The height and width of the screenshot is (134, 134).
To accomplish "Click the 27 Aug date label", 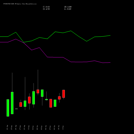I will tap(20, 127).
